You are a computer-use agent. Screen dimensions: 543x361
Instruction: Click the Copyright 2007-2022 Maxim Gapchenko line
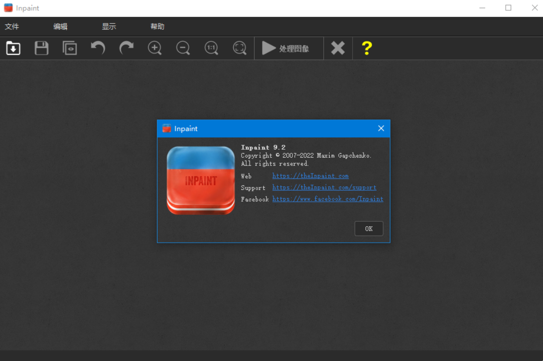click(x=306, y=156)
